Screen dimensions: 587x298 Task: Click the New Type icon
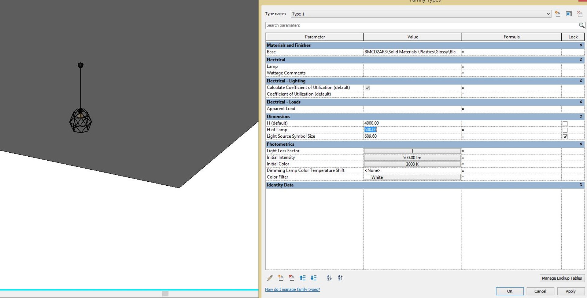pyautogui.click(x=558, y=14)
